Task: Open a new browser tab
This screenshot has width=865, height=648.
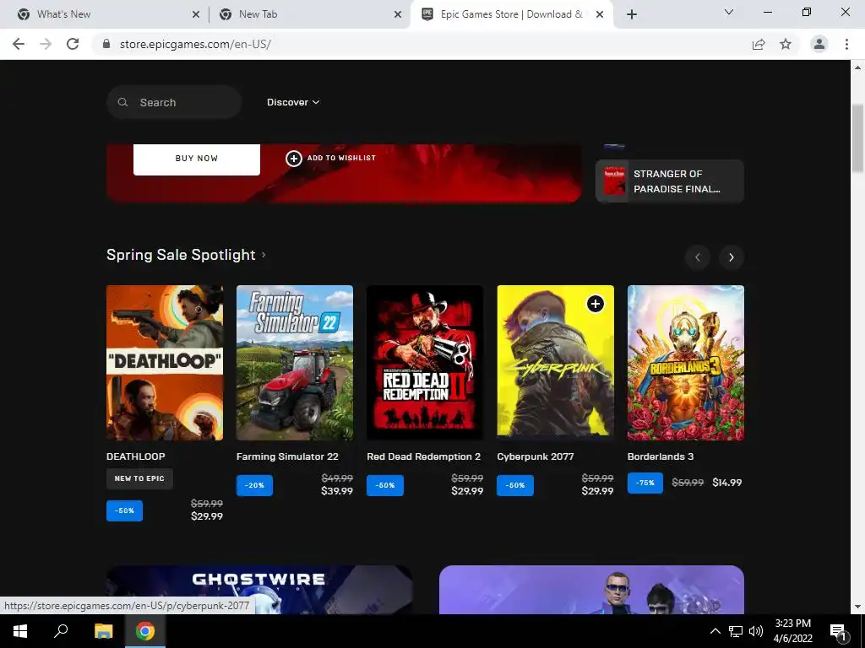Action: 632,14
